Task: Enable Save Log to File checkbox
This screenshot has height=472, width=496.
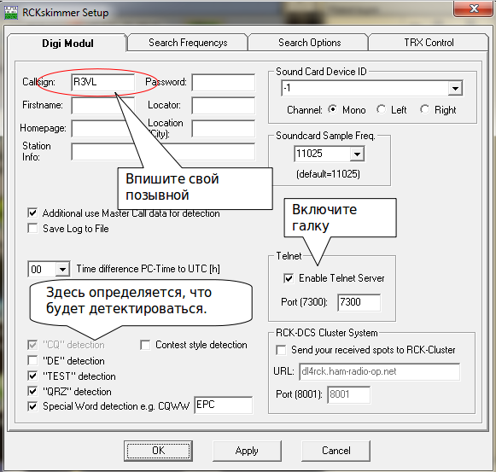Action: 32,228
